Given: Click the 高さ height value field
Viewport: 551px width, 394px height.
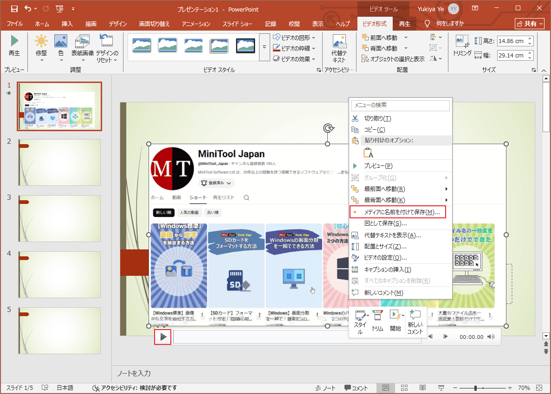Looking at the screenshot, I should click(x=511, y=41).
